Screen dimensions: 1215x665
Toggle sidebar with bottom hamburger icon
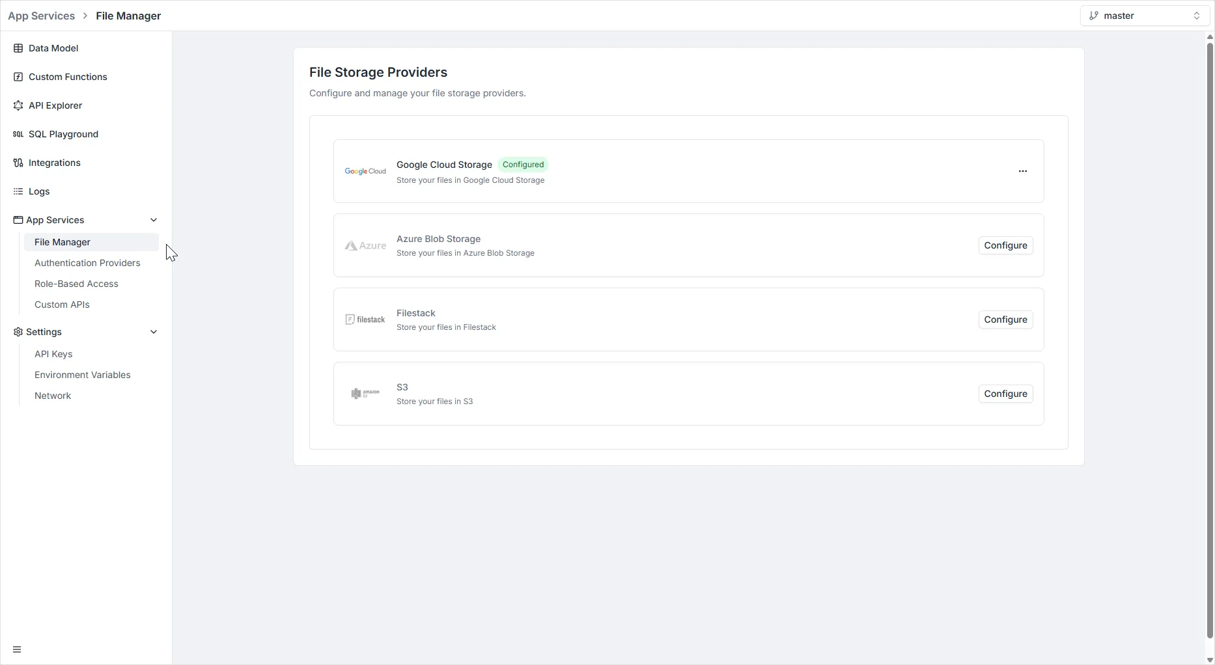coord(17,649)
